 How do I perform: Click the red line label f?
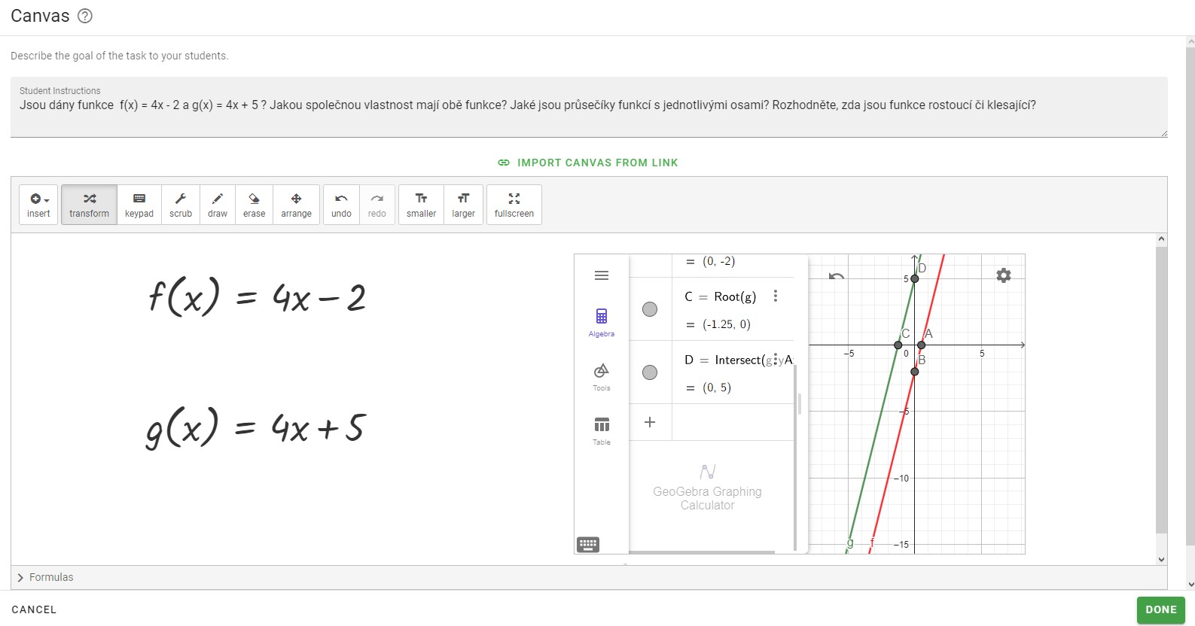click(x=872, y=542)
